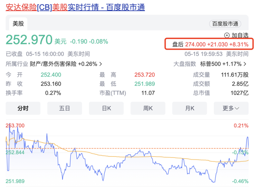Switch chart to 周K view
Viewport: 263px width, 188px height.
[x=148, y=108]
